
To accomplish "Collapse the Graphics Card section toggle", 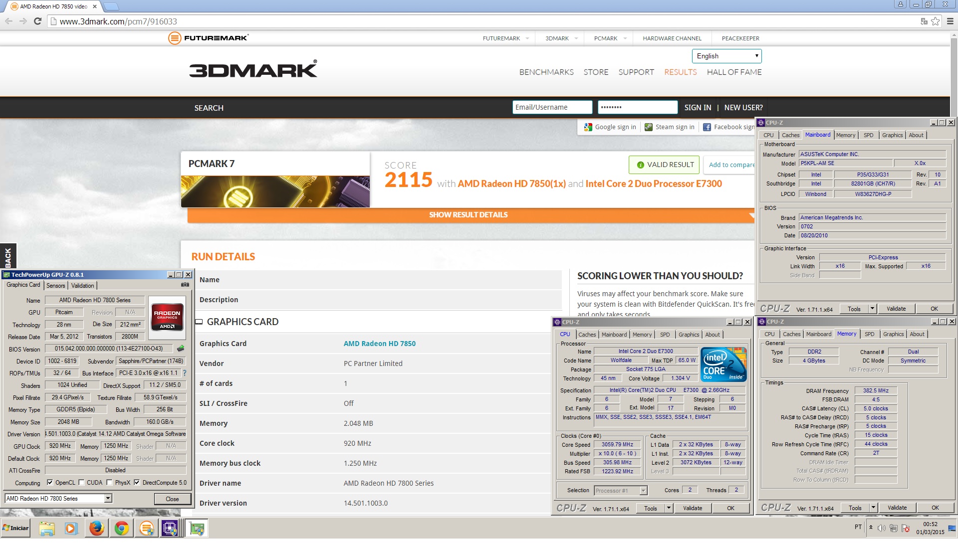I will tap(199, 322).
